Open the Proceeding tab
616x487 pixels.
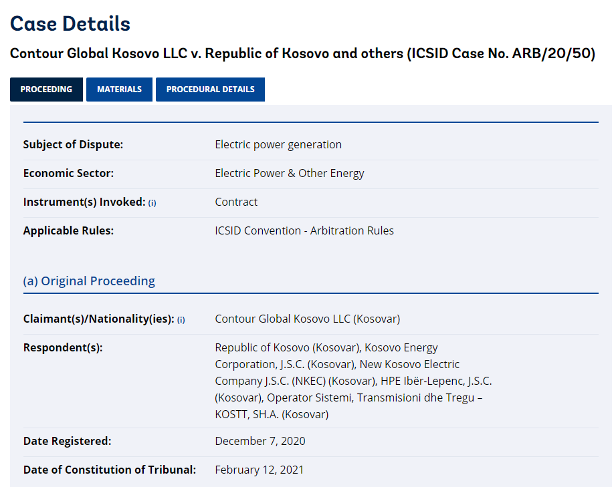pyautogui.click(x=46, y=90)
